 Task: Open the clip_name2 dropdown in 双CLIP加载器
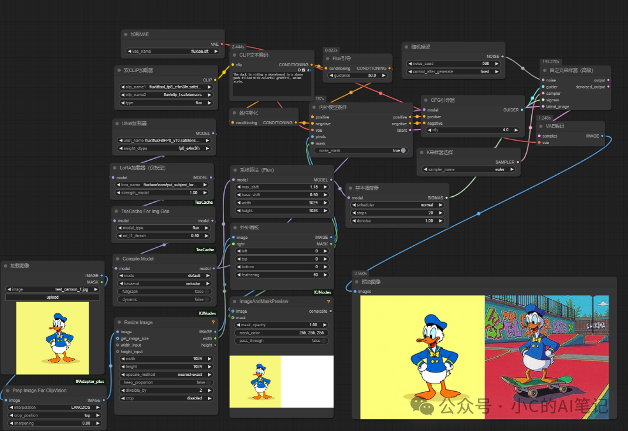166,95
